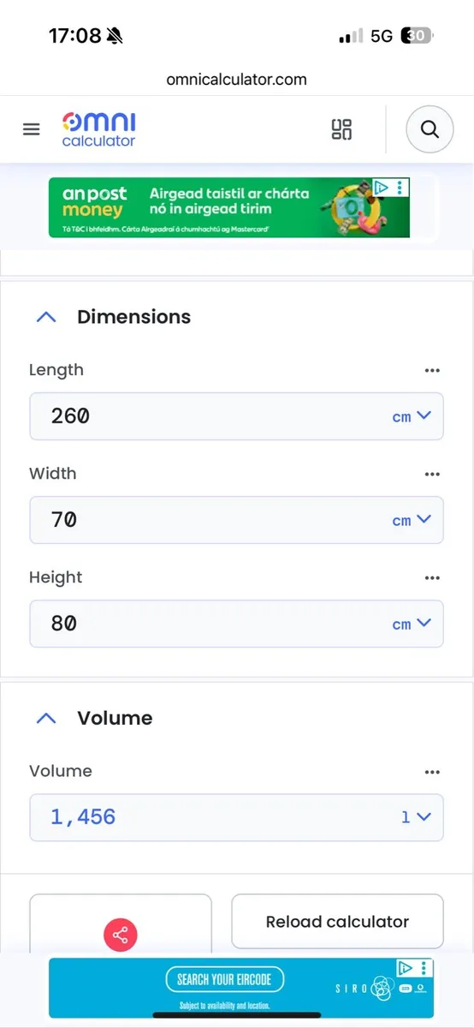The height and width of the screenshot is (1028, 474).
Task: Open Length field three-dot options
Action: click(x=432, y=370)
